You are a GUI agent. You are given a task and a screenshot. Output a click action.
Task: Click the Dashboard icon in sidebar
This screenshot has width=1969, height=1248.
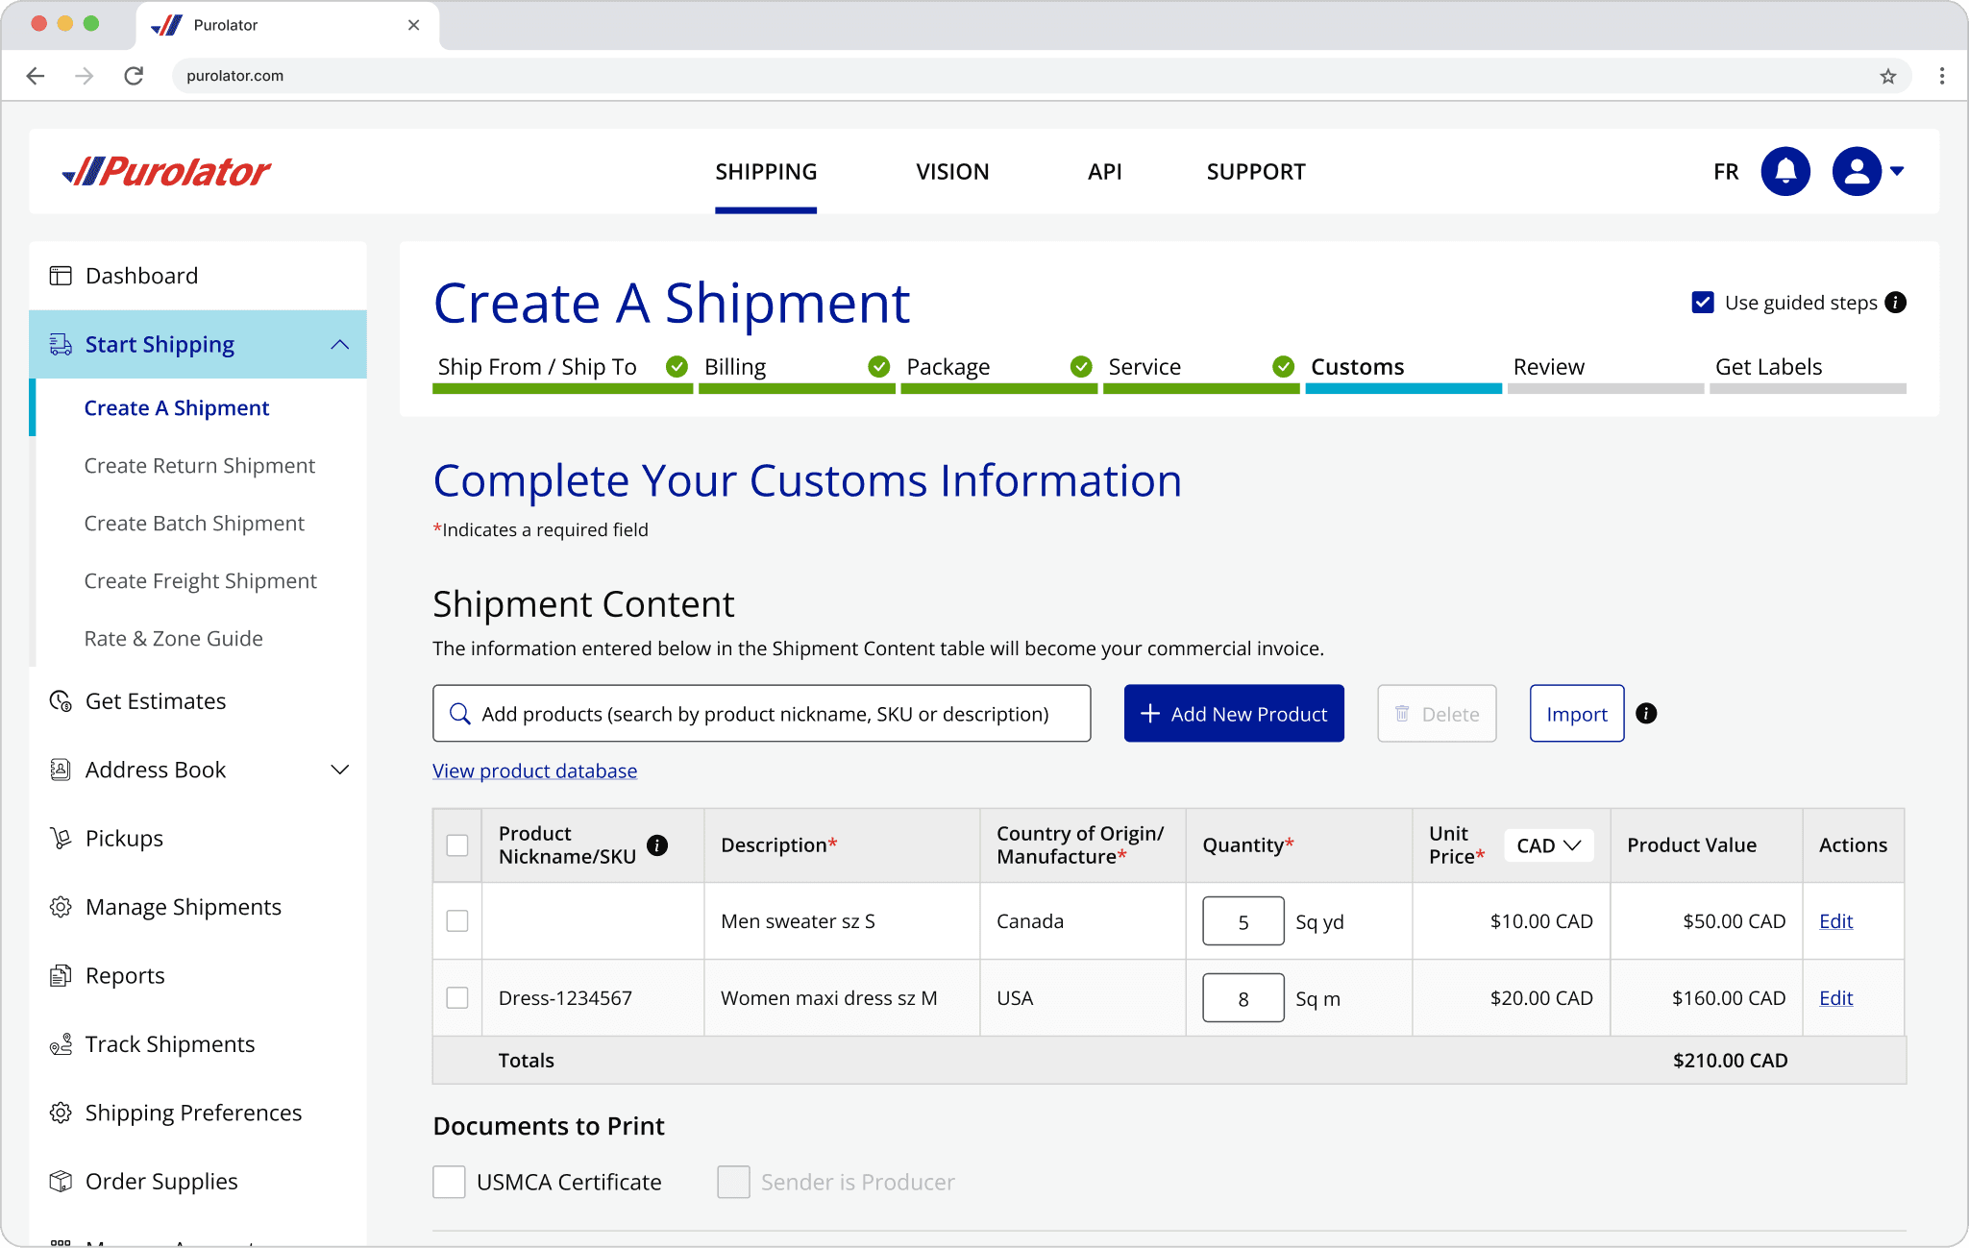click(61, 276)
